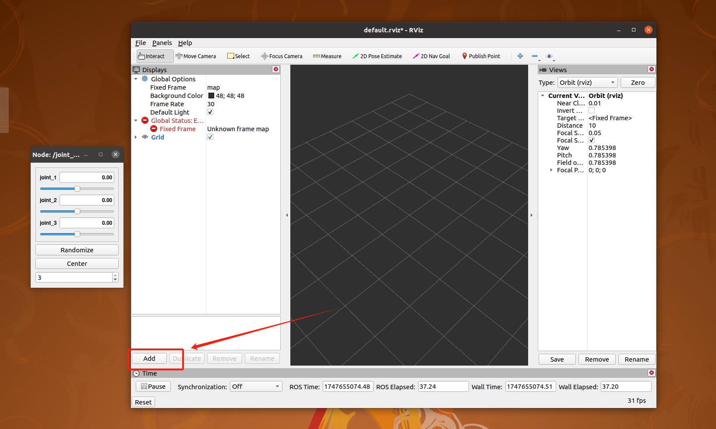Click the Reset button
Image resolution: width=716 pixels, height=429 pixels.
click(143, 402)
